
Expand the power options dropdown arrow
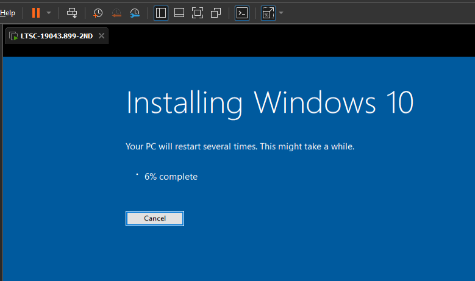point(49,13)
